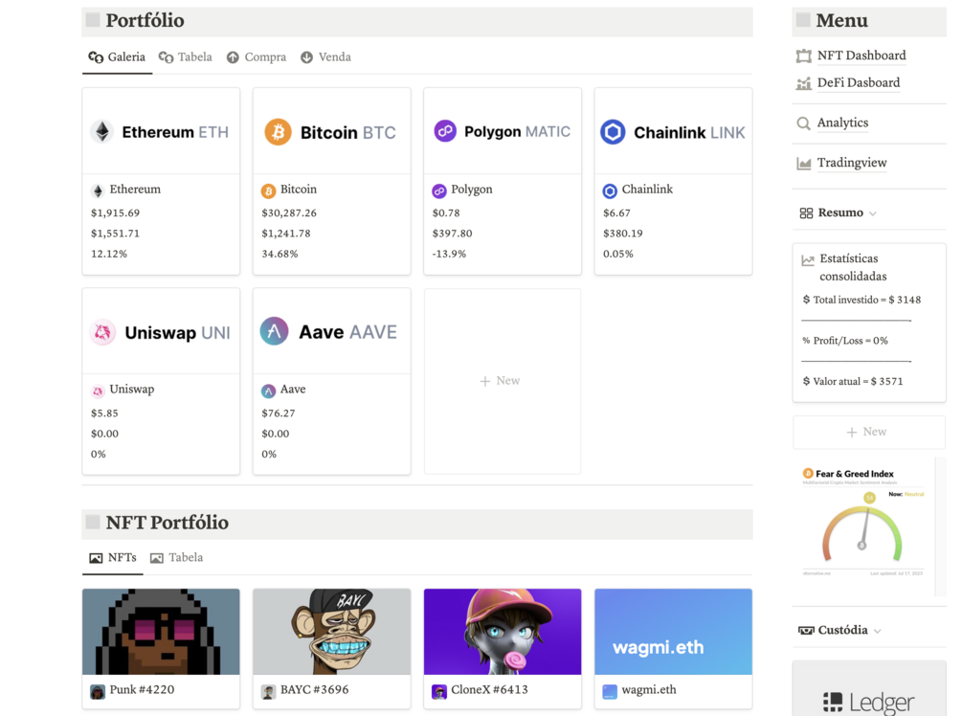Viewport: 962px width, 716px height.
Task: Click the Menu heading
Action: click(841, 21)
